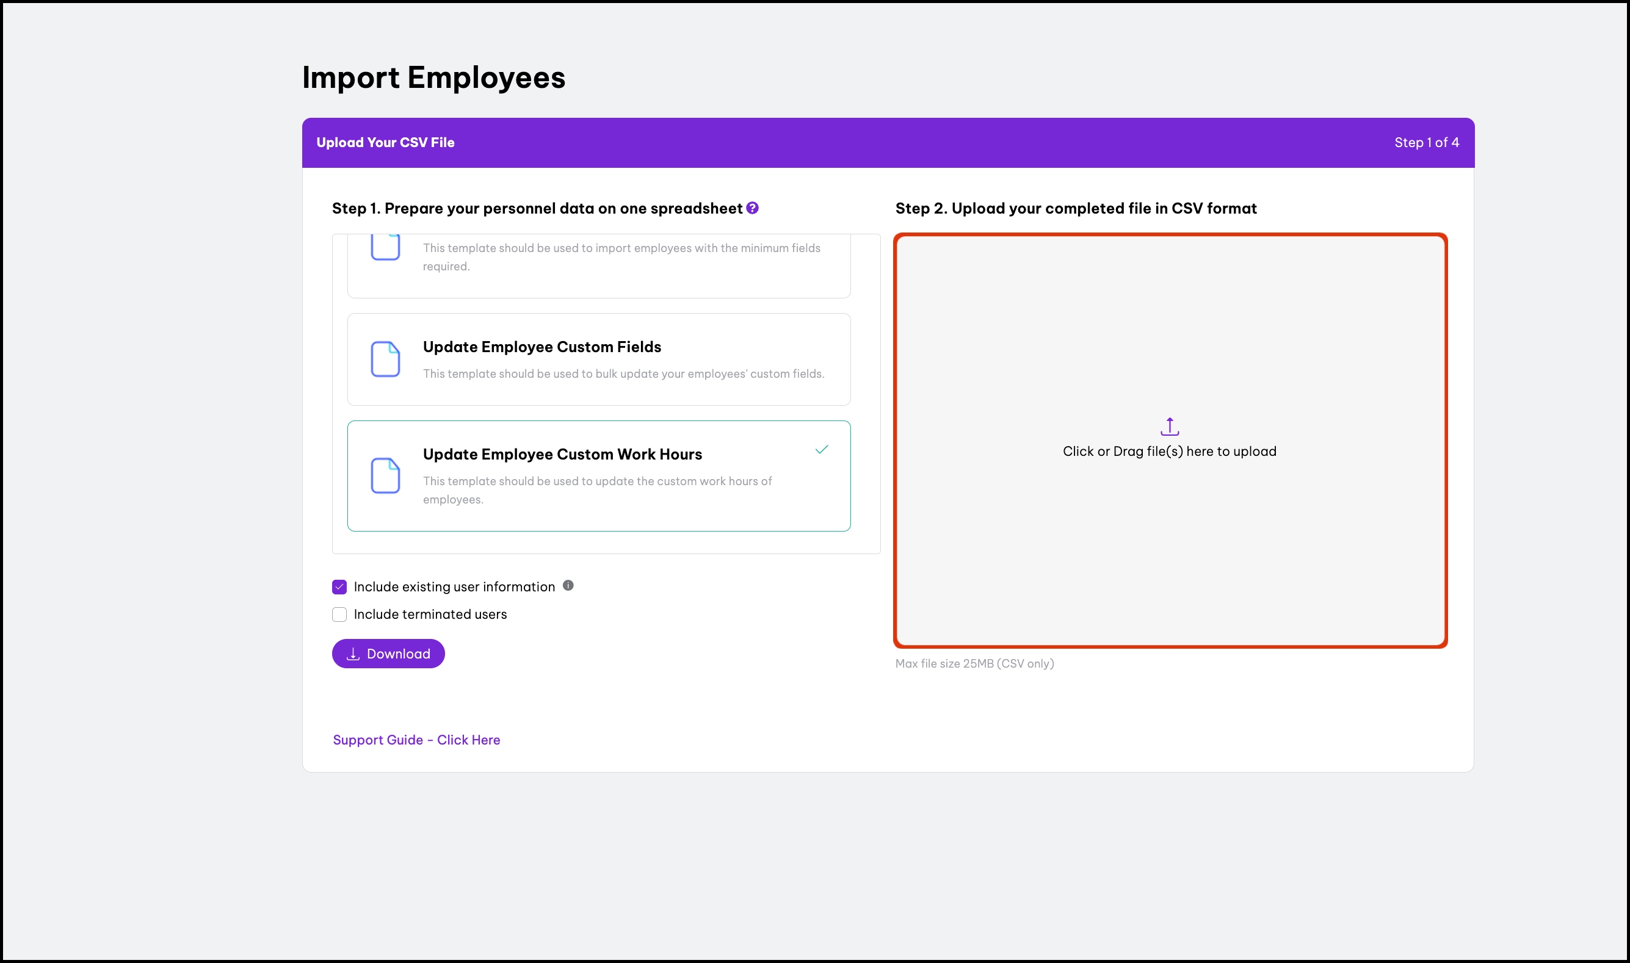Open the Support Guide - Click Here link
This screenshot has width=1630, height=963.
[416, 740]
